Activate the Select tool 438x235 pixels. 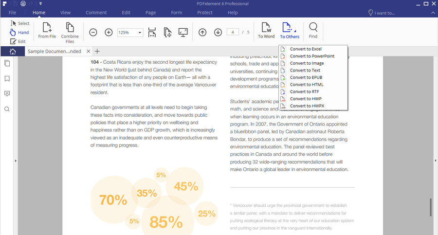19,23
